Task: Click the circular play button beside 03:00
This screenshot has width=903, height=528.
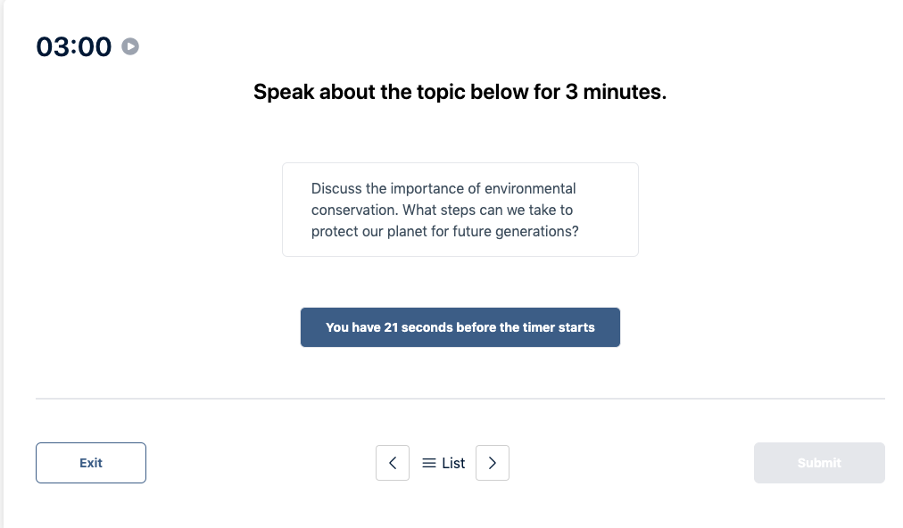Action: point(130,46)
